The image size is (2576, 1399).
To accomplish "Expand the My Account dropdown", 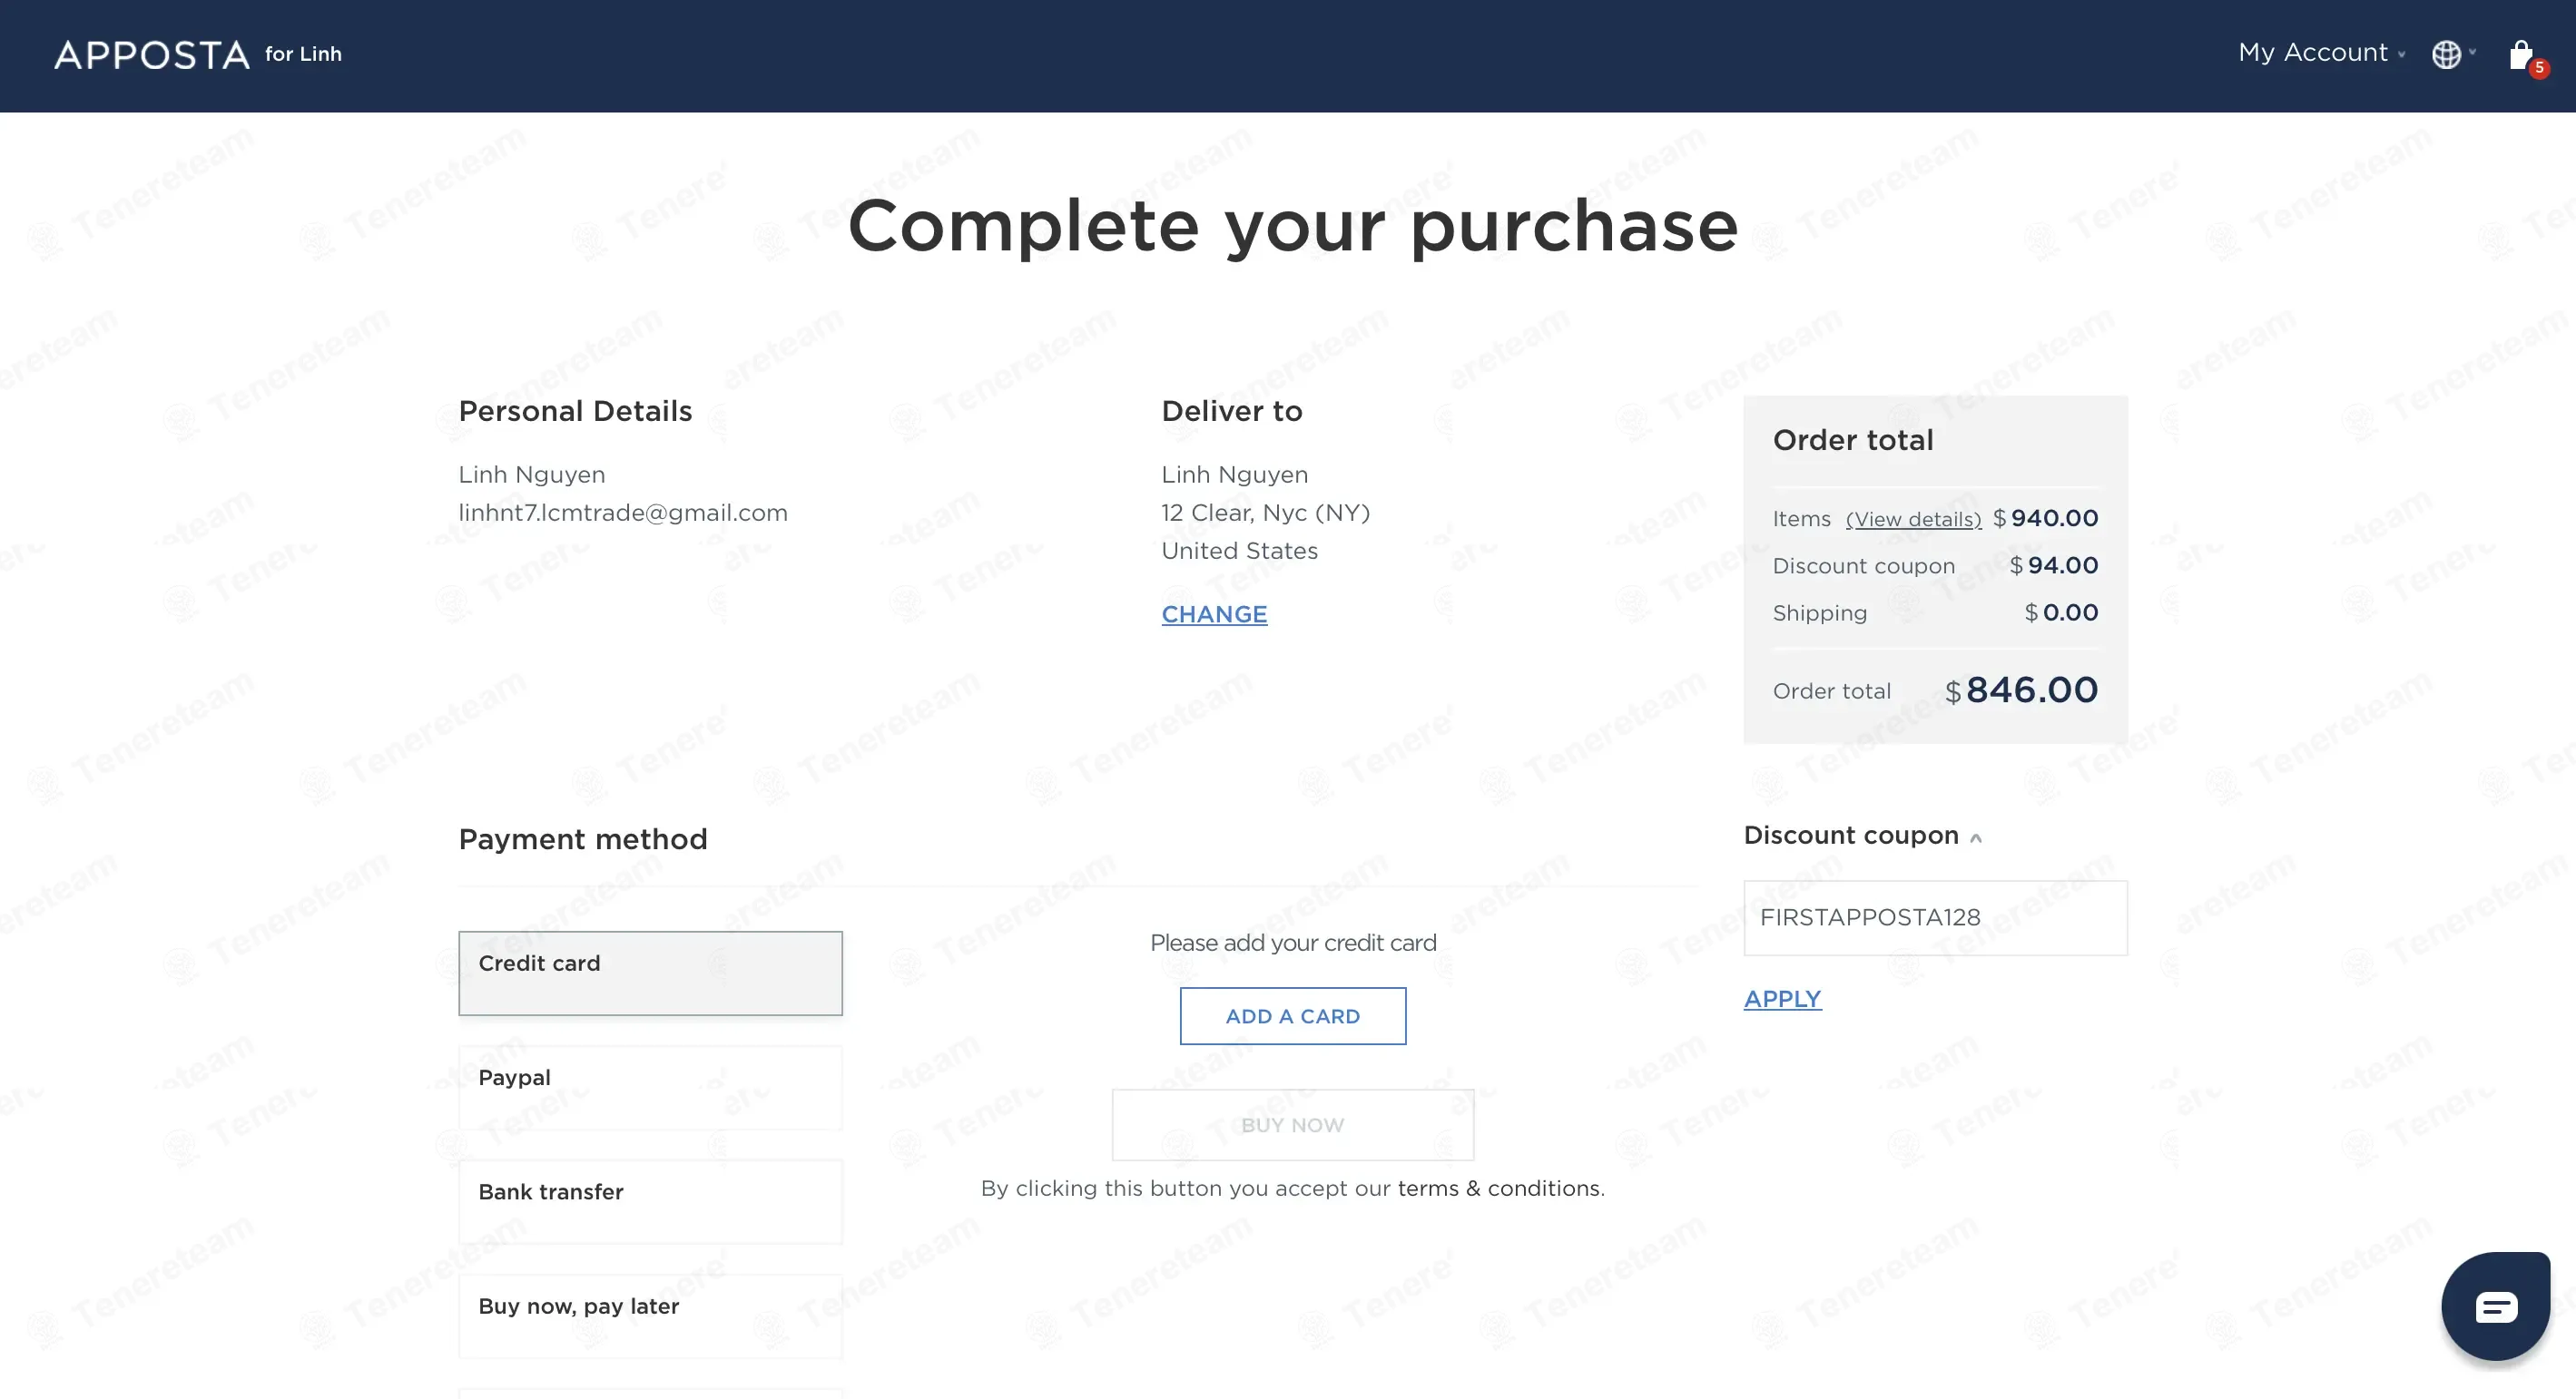I will tap(2321, 52).
